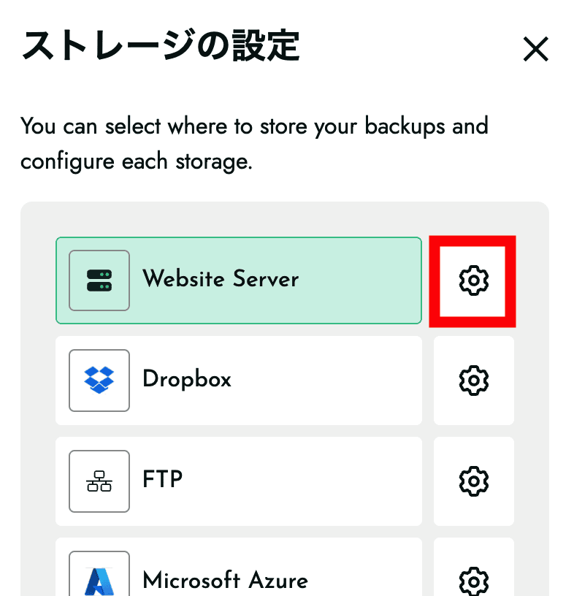Choose the Dropbox label as backup storage
Image resolution: width=574 pixels, height=596 pixels.
coord(187,380)
